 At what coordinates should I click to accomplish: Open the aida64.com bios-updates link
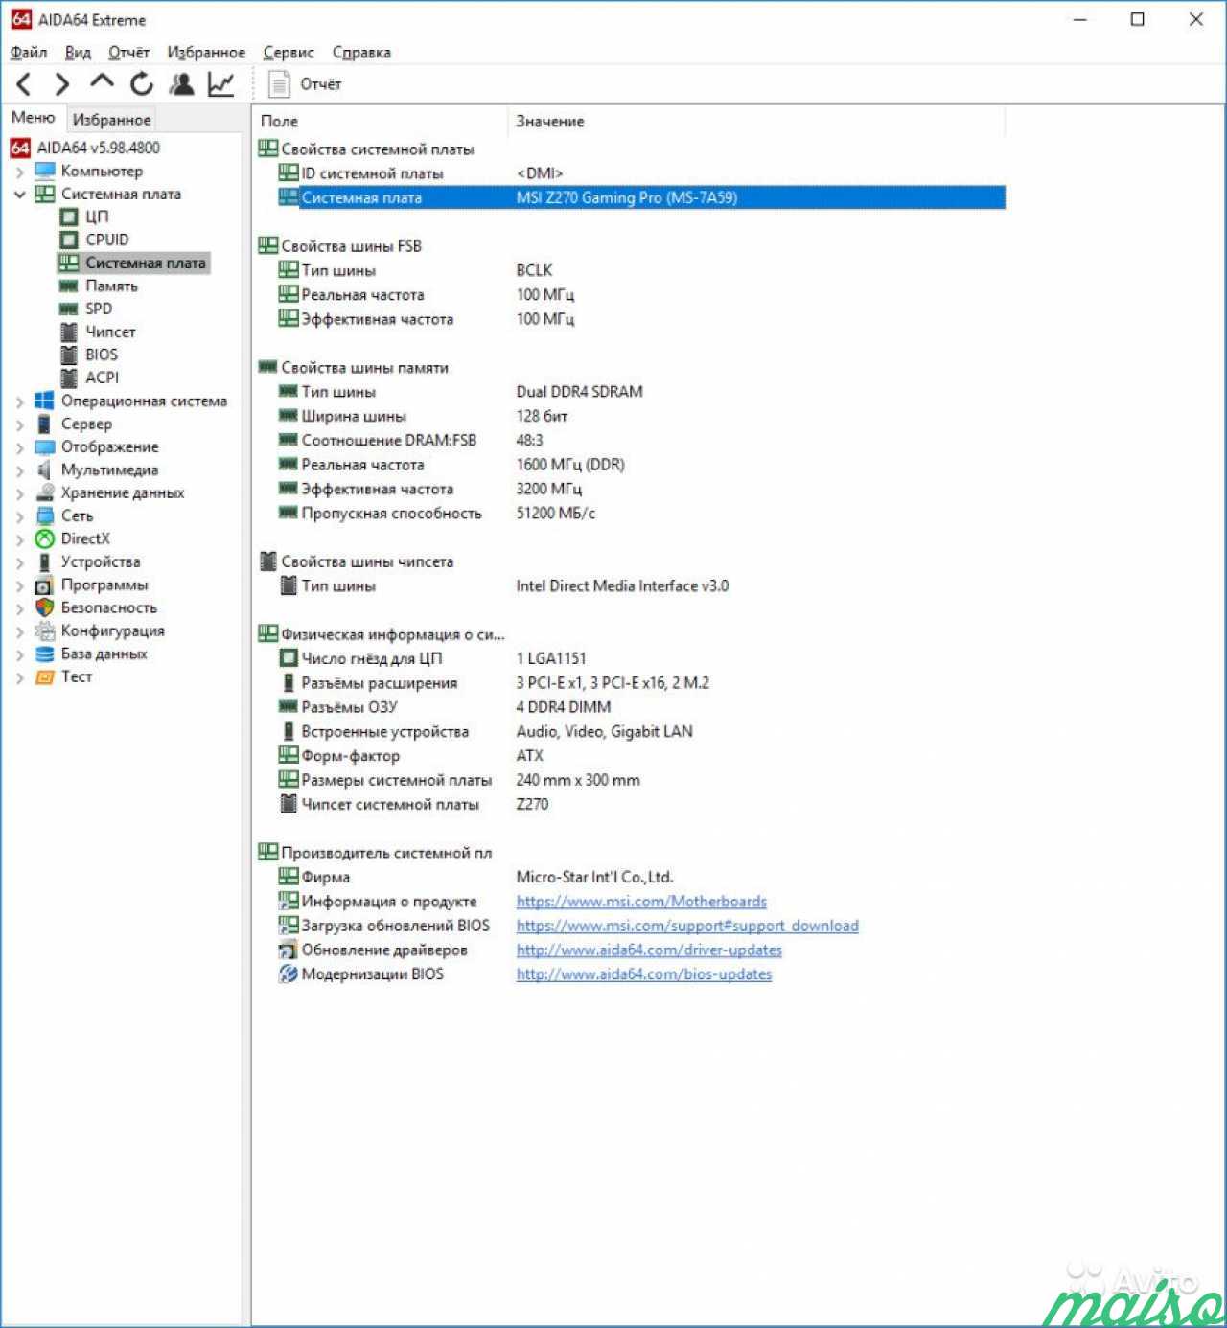(x=644, y=974)
